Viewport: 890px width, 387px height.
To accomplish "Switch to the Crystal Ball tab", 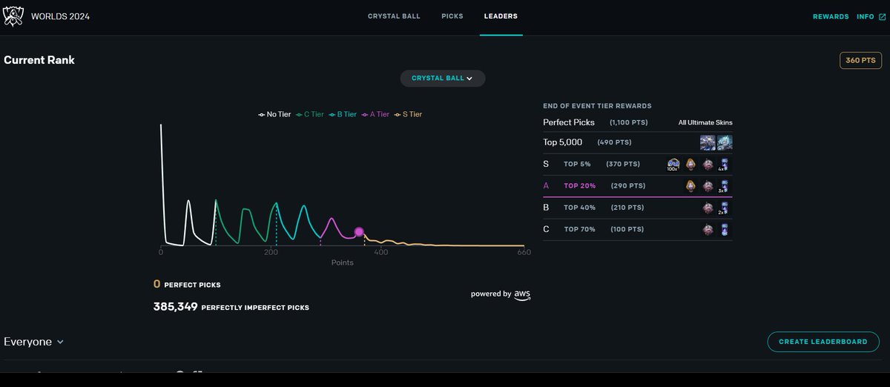I will 394,16.
